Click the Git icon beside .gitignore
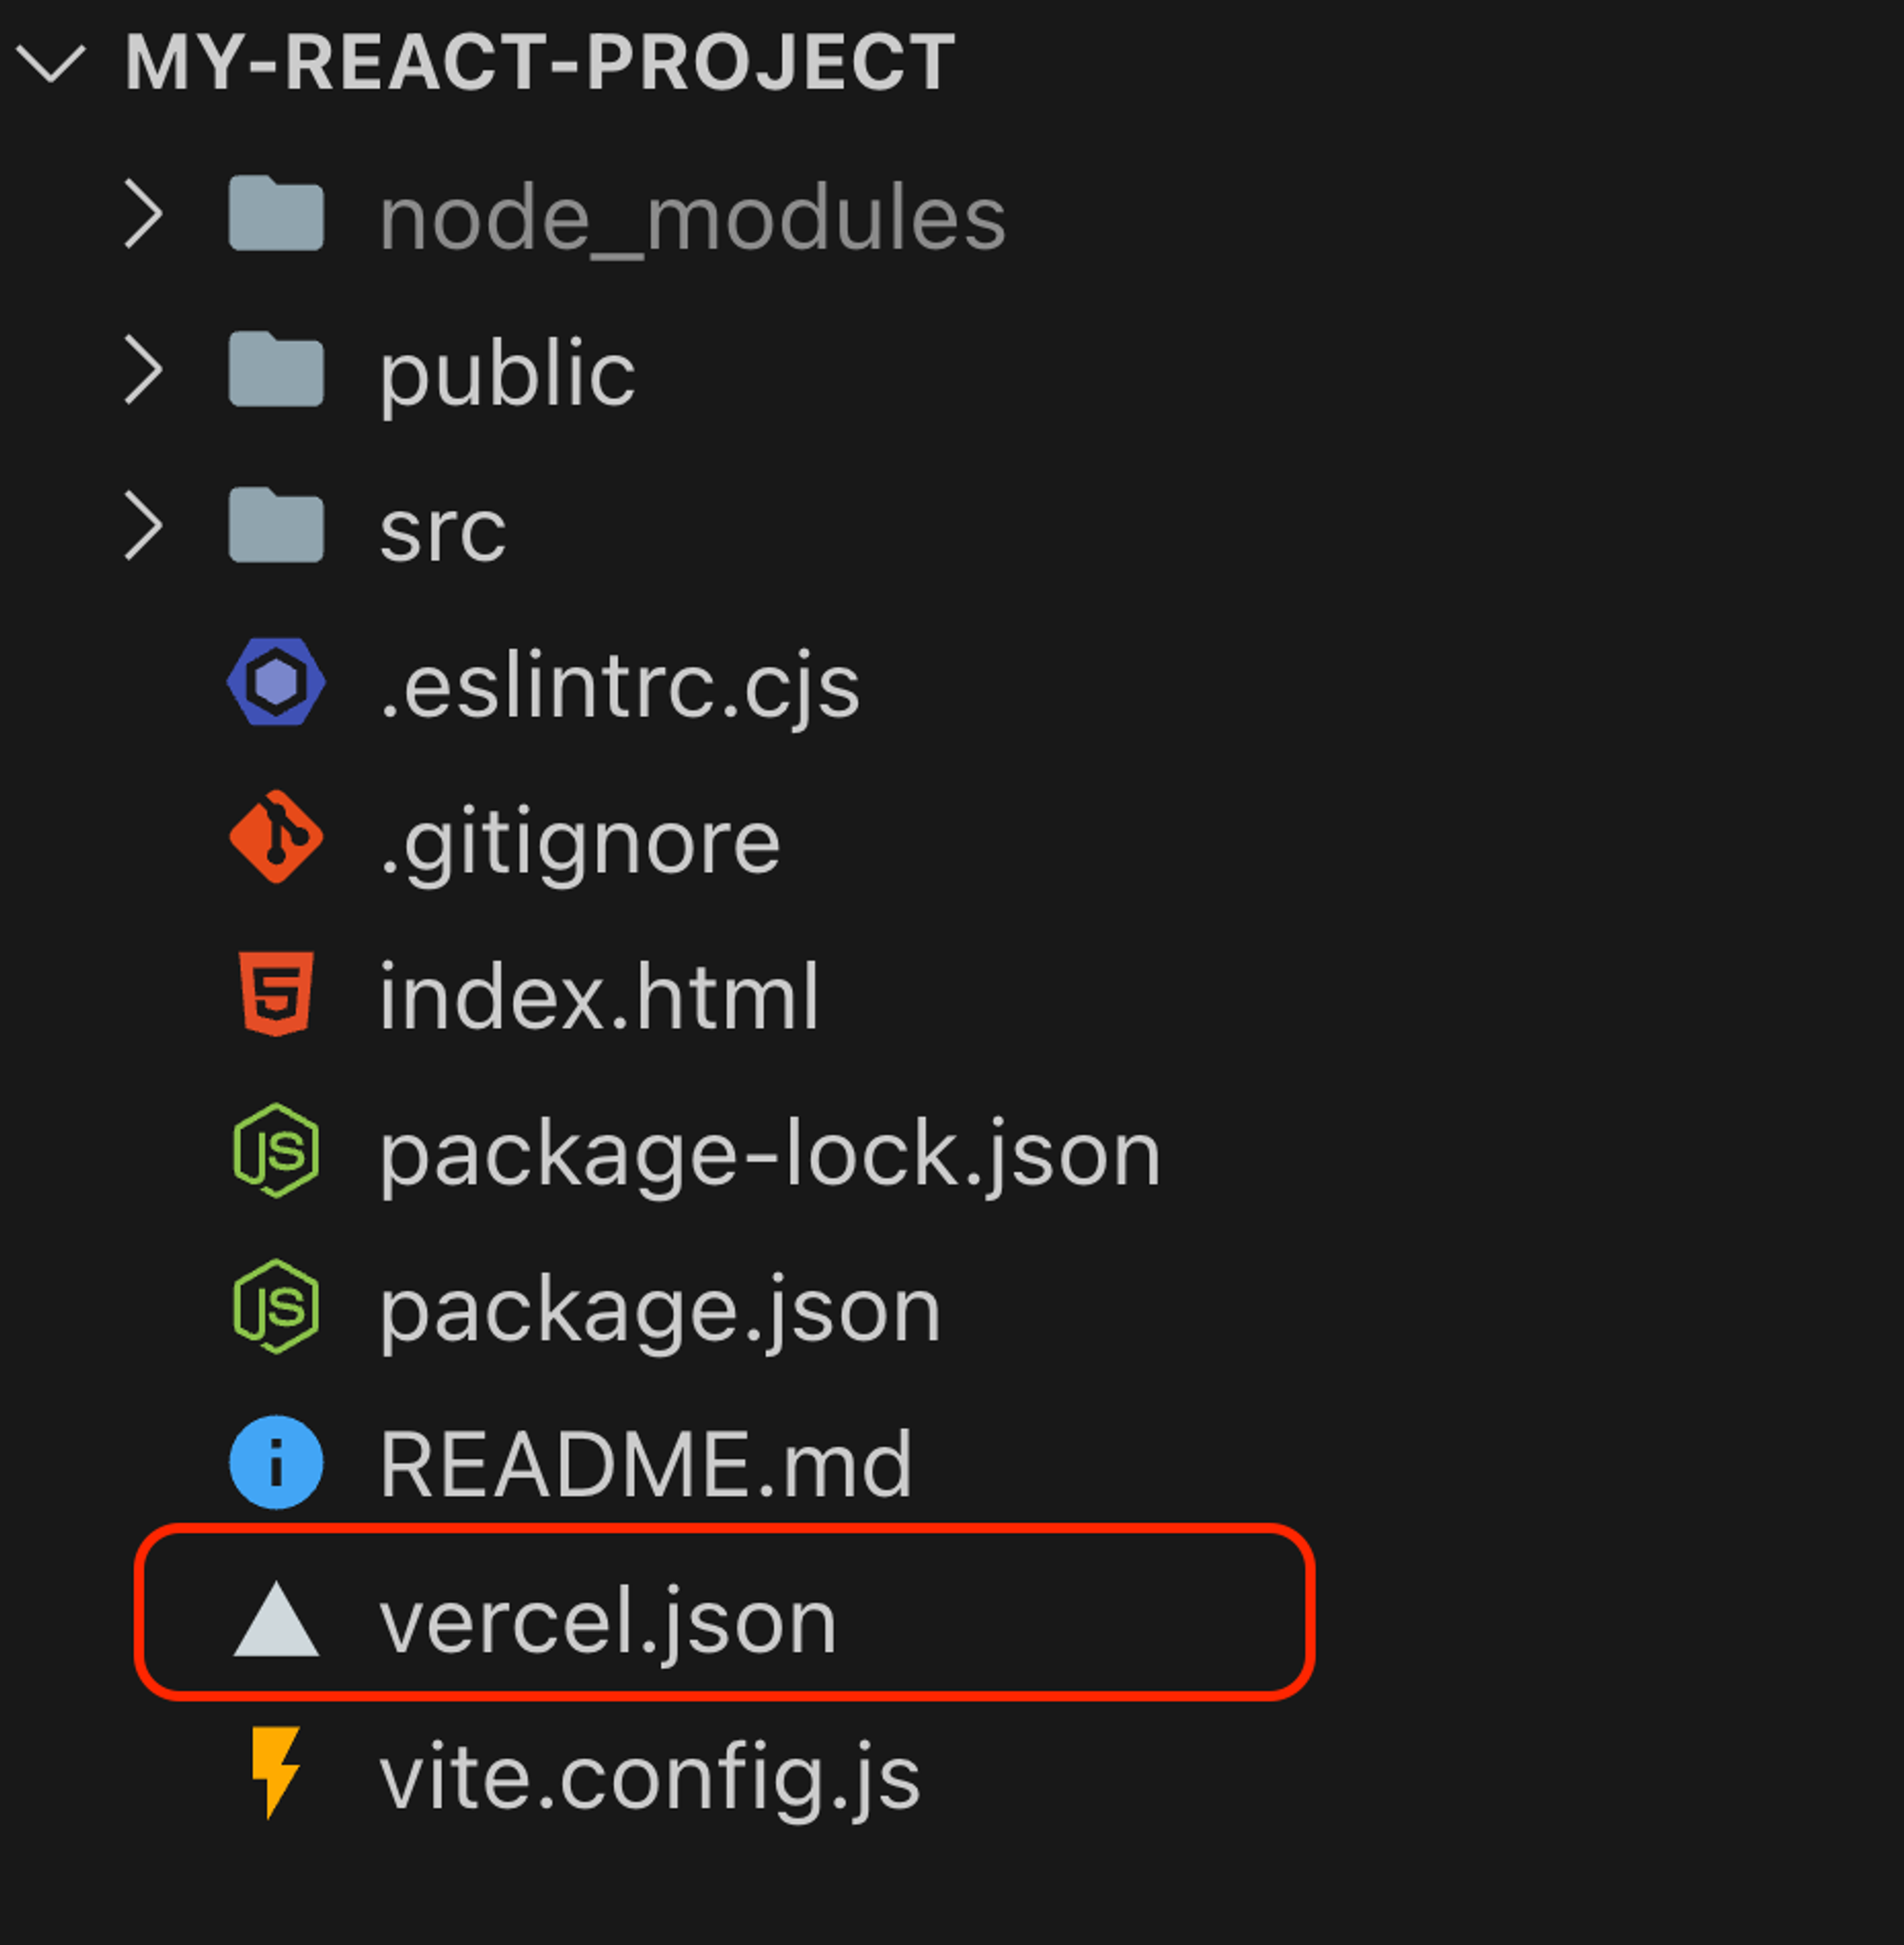 pos(276,838)
